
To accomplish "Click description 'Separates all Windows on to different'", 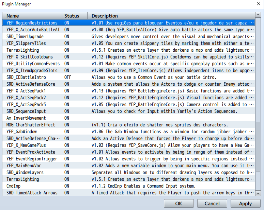I will tap(173, 173).
